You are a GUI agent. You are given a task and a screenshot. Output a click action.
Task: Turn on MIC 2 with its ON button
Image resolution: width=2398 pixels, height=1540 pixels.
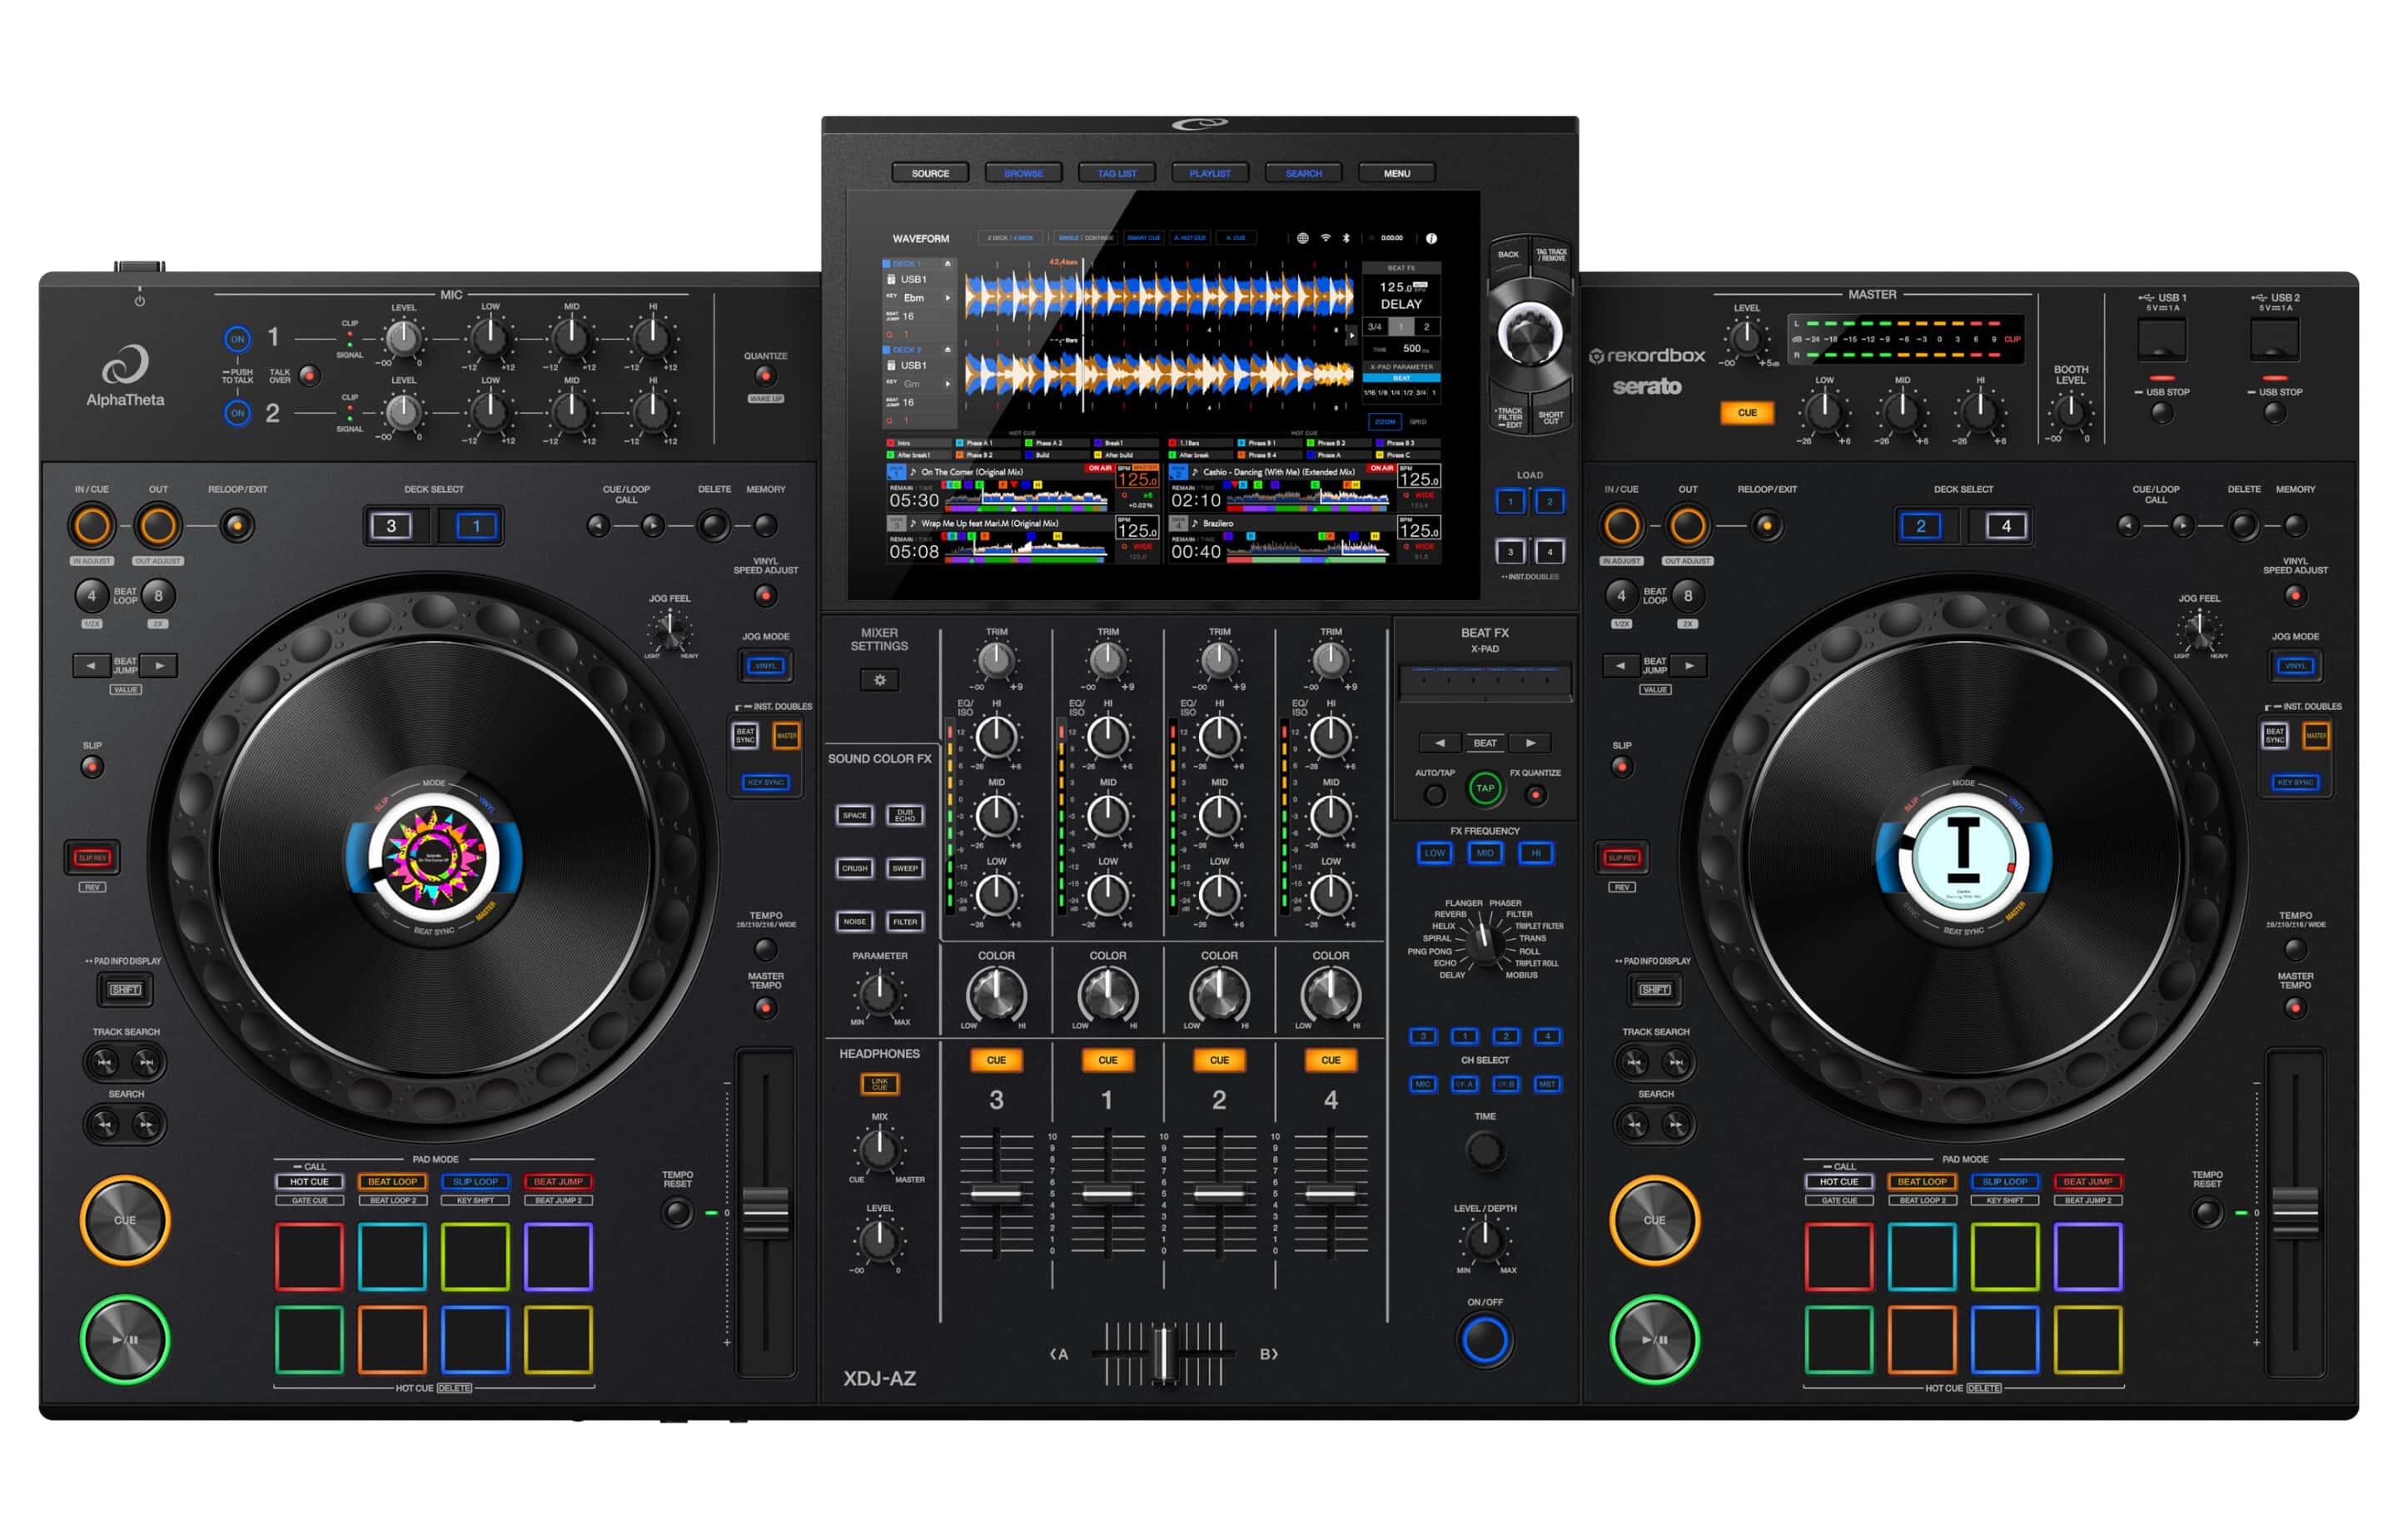237,412
